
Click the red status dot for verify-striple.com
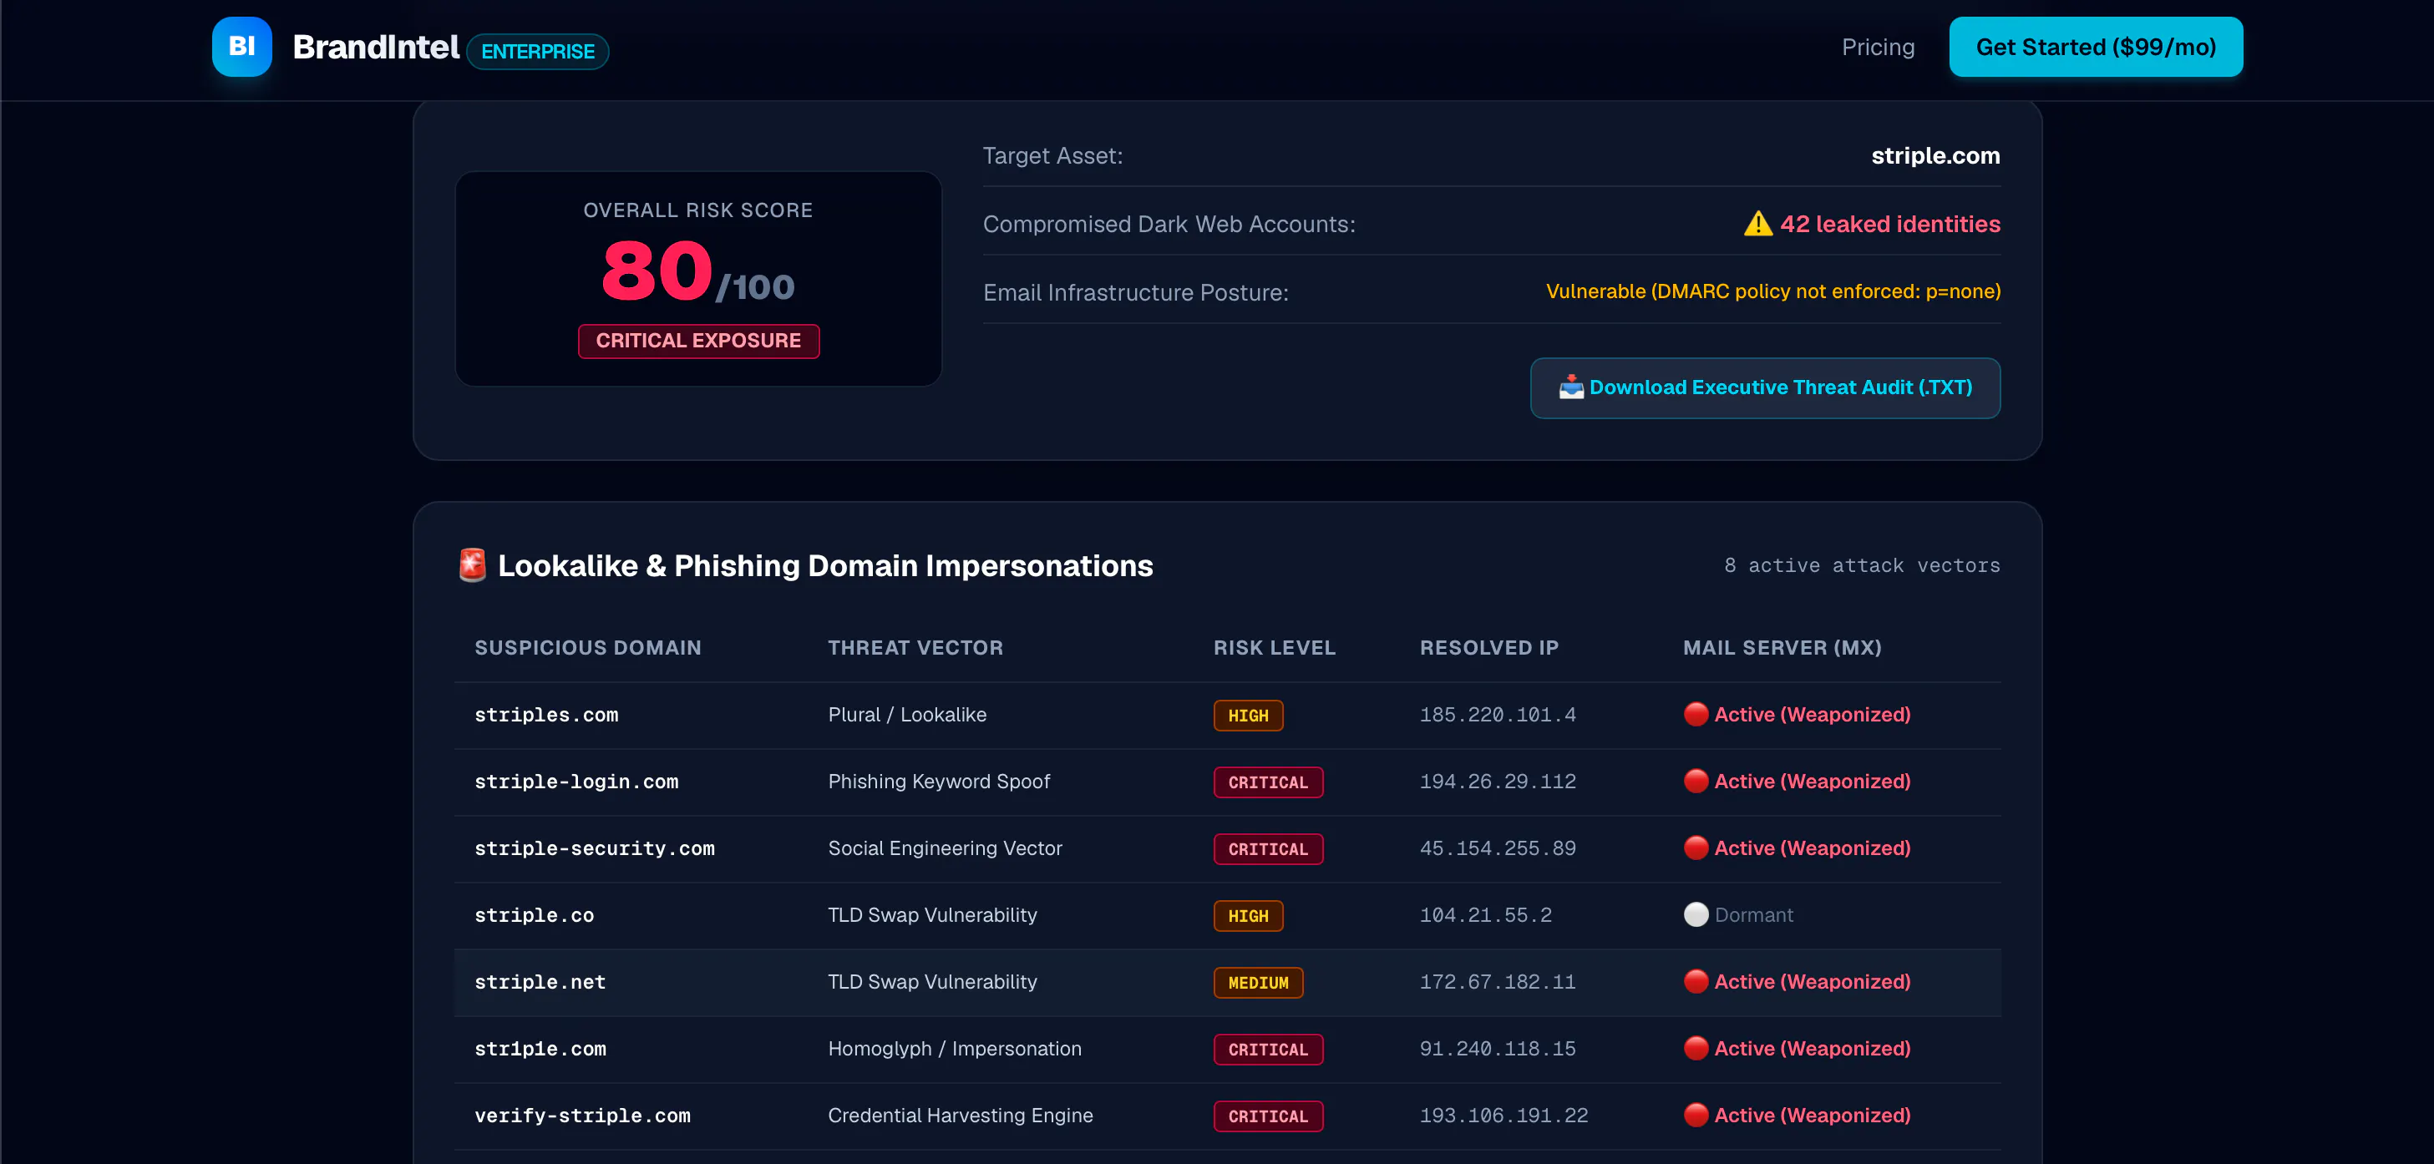click(x=1696, y=1116)
